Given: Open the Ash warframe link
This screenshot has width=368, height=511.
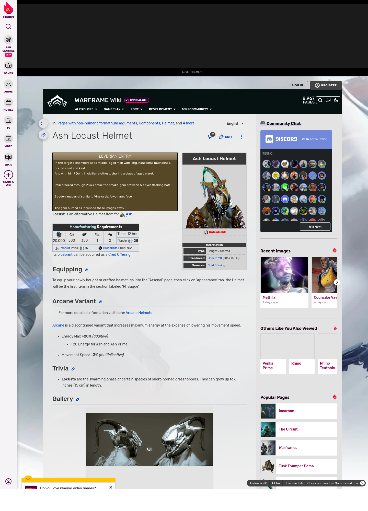Looking at the screenshot, I should click(129, 214).
